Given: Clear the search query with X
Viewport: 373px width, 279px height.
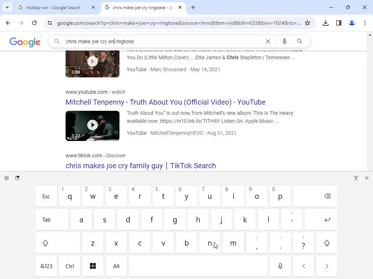Looking at the screenshot, I should tap(268, 41).
